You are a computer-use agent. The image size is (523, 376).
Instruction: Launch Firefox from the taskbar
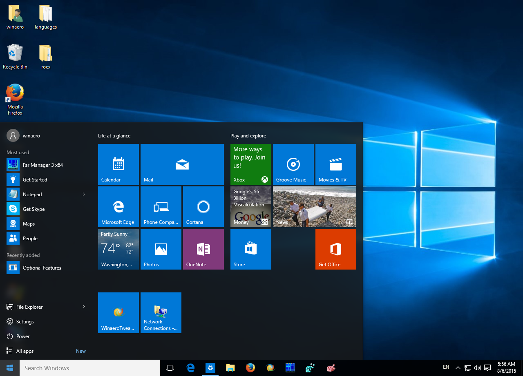coord(250,367)
